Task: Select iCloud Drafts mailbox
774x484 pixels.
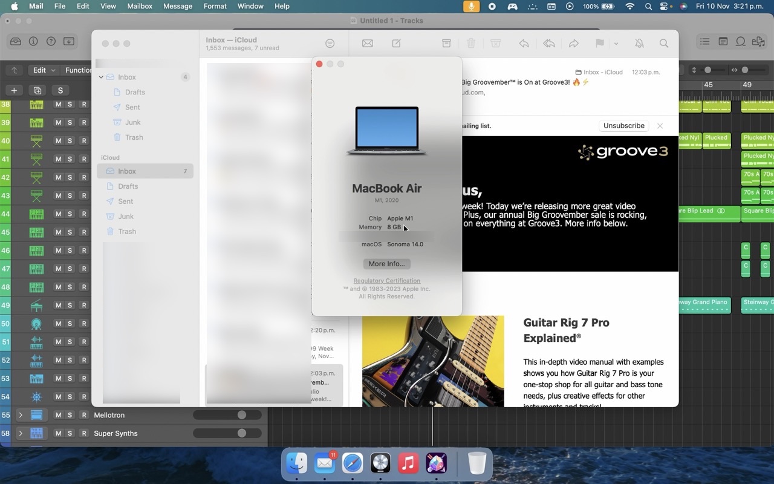Action: [x=145, y=186]
